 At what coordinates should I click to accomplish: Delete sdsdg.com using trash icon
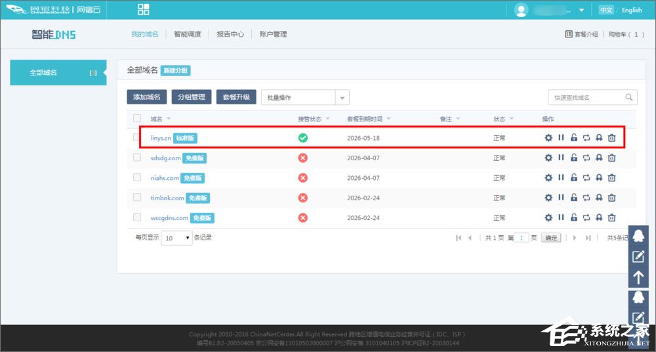(611, 158)
